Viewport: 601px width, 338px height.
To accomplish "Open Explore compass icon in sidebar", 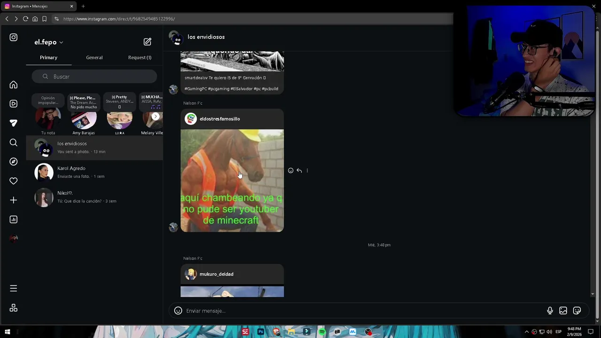I will pos(14,161).
